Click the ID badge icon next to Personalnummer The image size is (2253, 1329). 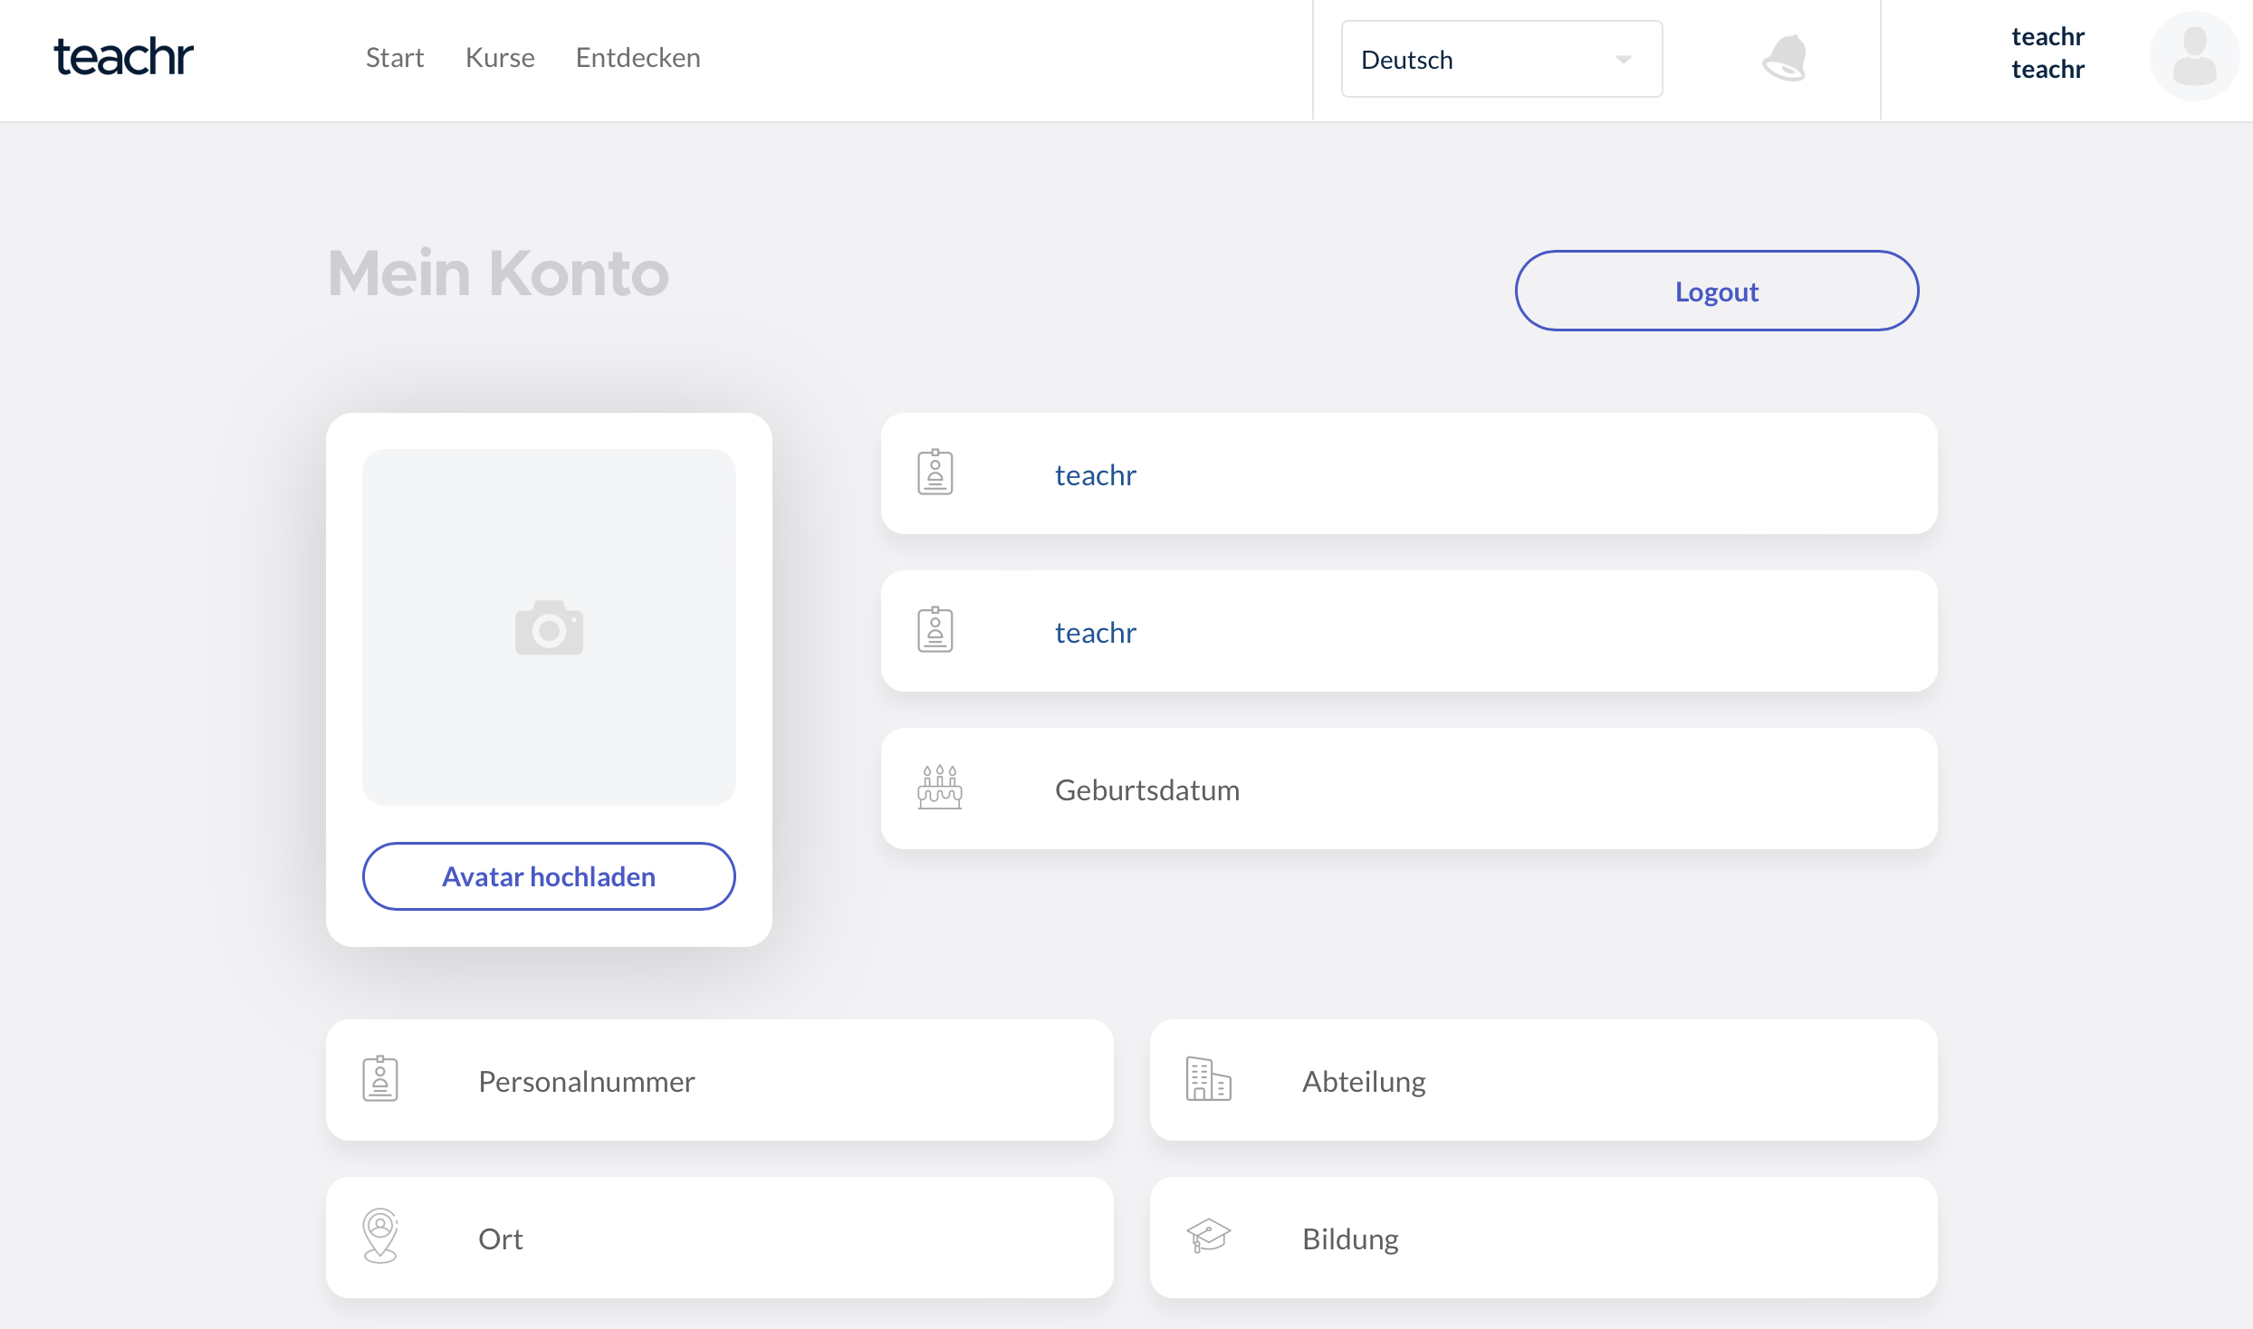coord(380,1079)
